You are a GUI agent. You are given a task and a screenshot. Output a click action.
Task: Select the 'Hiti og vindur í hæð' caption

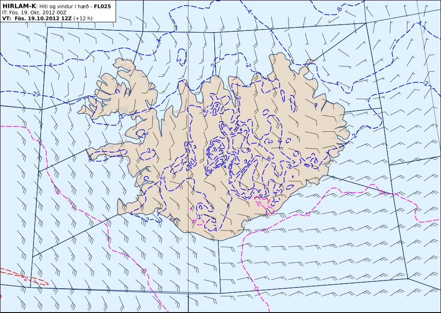click(x=64, y=7)
